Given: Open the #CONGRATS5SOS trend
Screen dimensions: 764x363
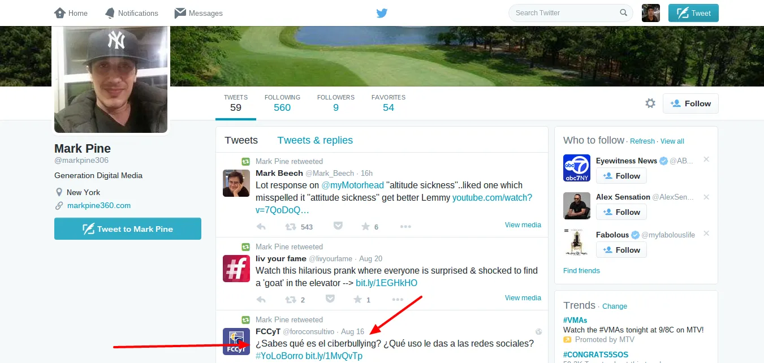Looking at the screenshot, I should pyautogui.click(x=595, y=355).
